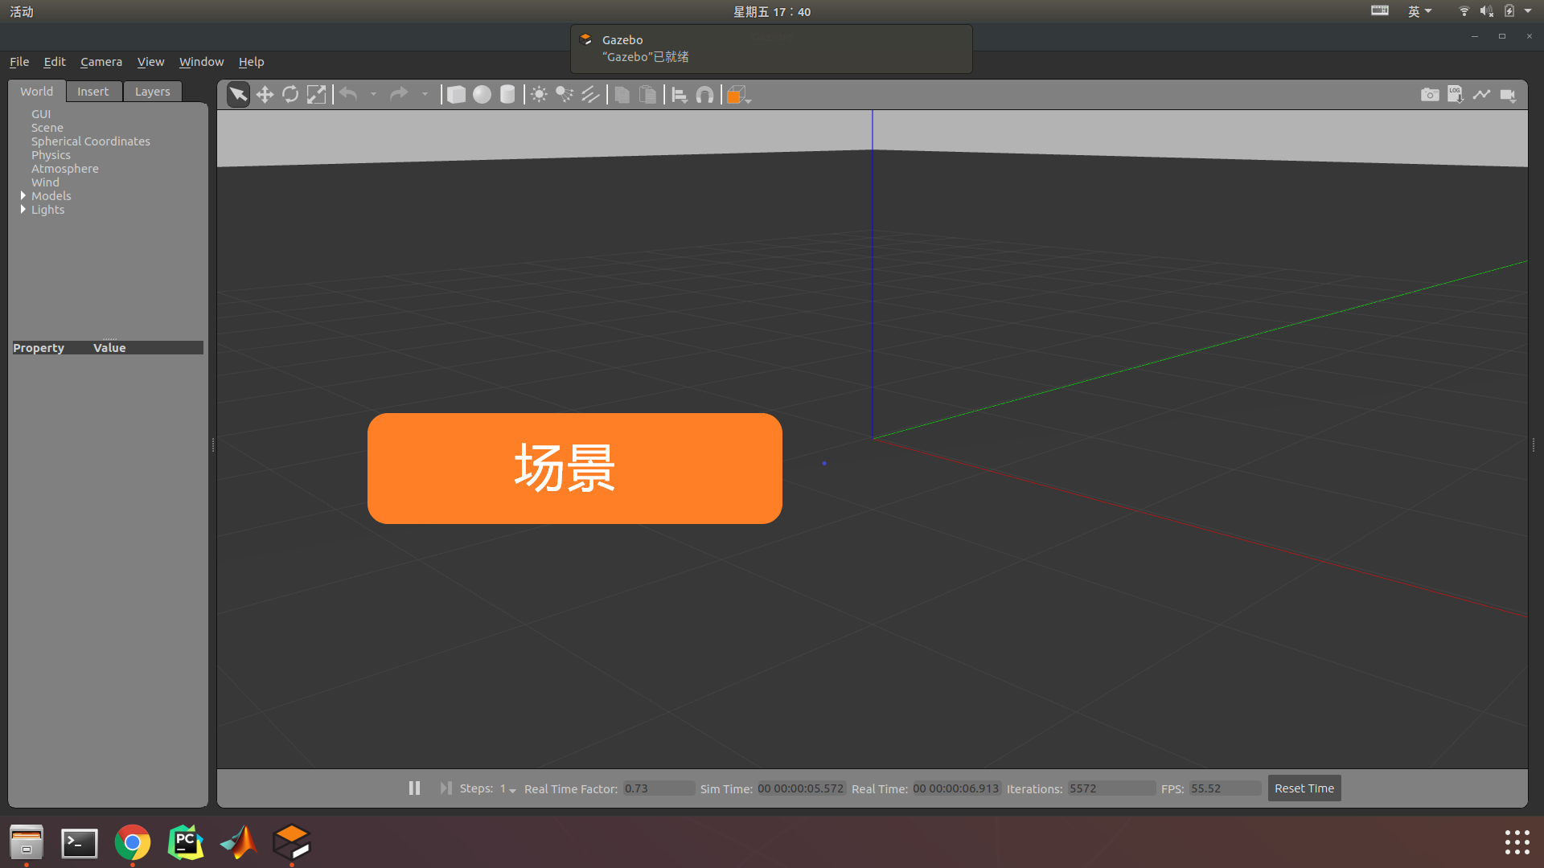Open the clock showing 星期五 17:40
1544x868 pixels.
click(772, 11)
